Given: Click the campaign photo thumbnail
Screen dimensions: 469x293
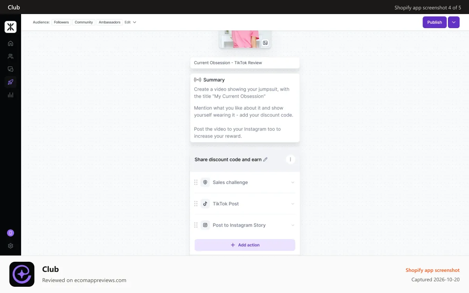Looking at the screenshot, I should click(x=245, y=39).
